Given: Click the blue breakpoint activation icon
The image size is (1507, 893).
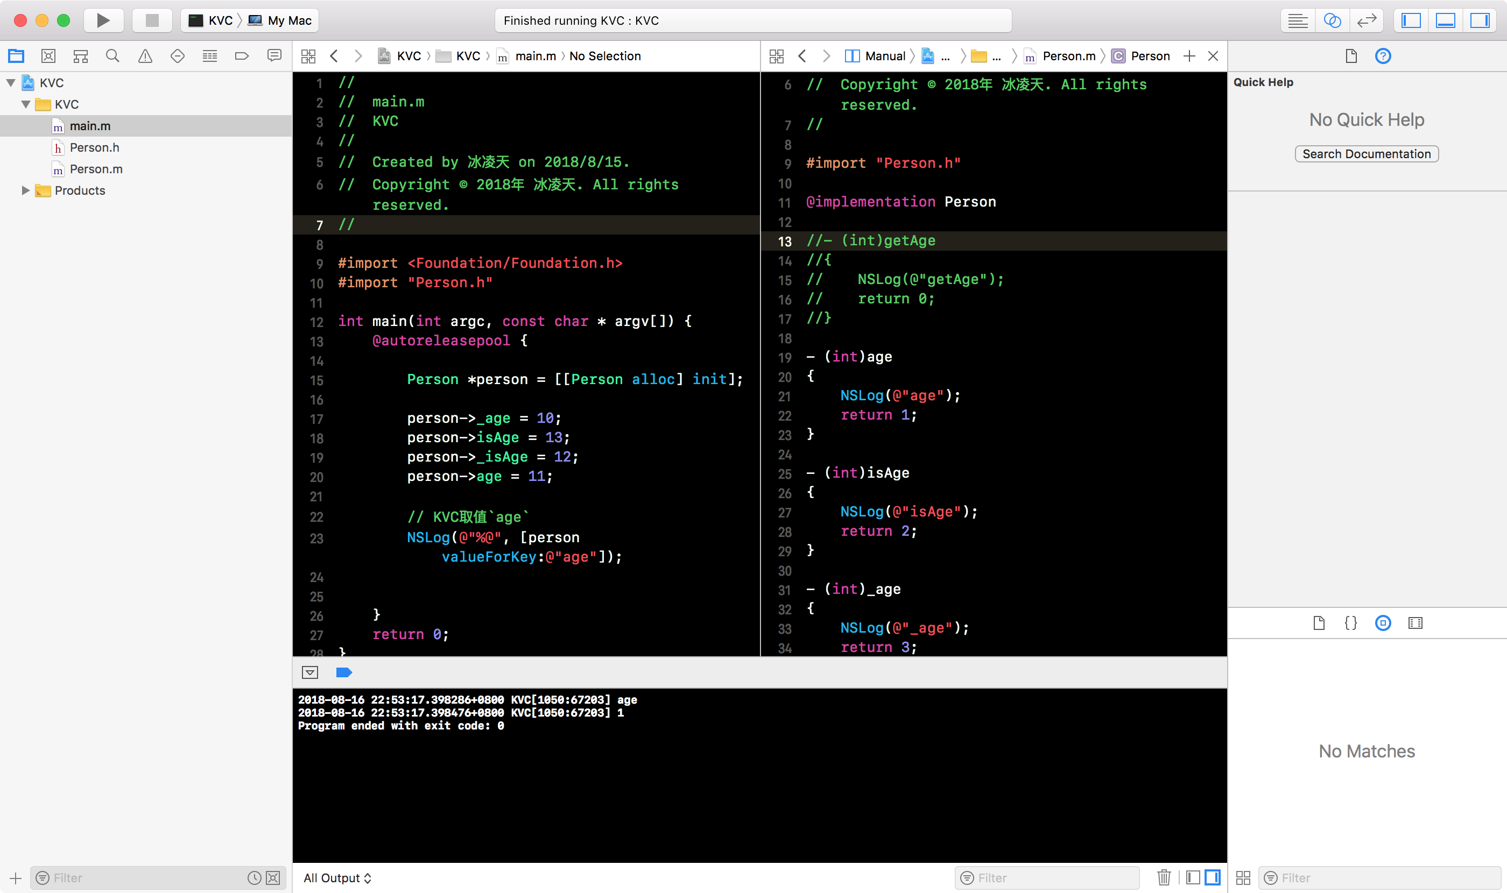Looking at the screenshot, I should 344,672.
